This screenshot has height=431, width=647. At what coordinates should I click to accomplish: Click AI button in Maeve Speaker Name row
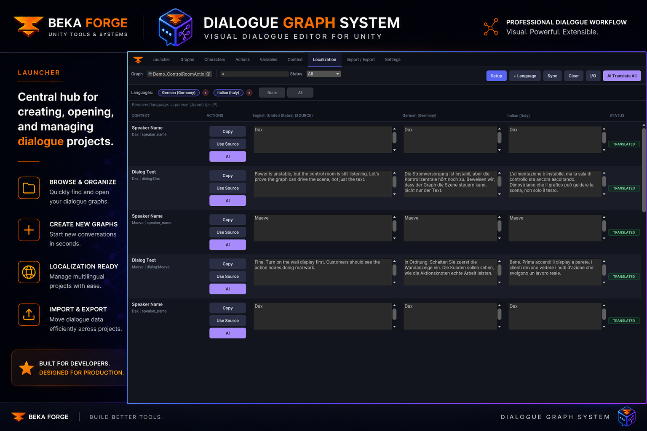228,245
